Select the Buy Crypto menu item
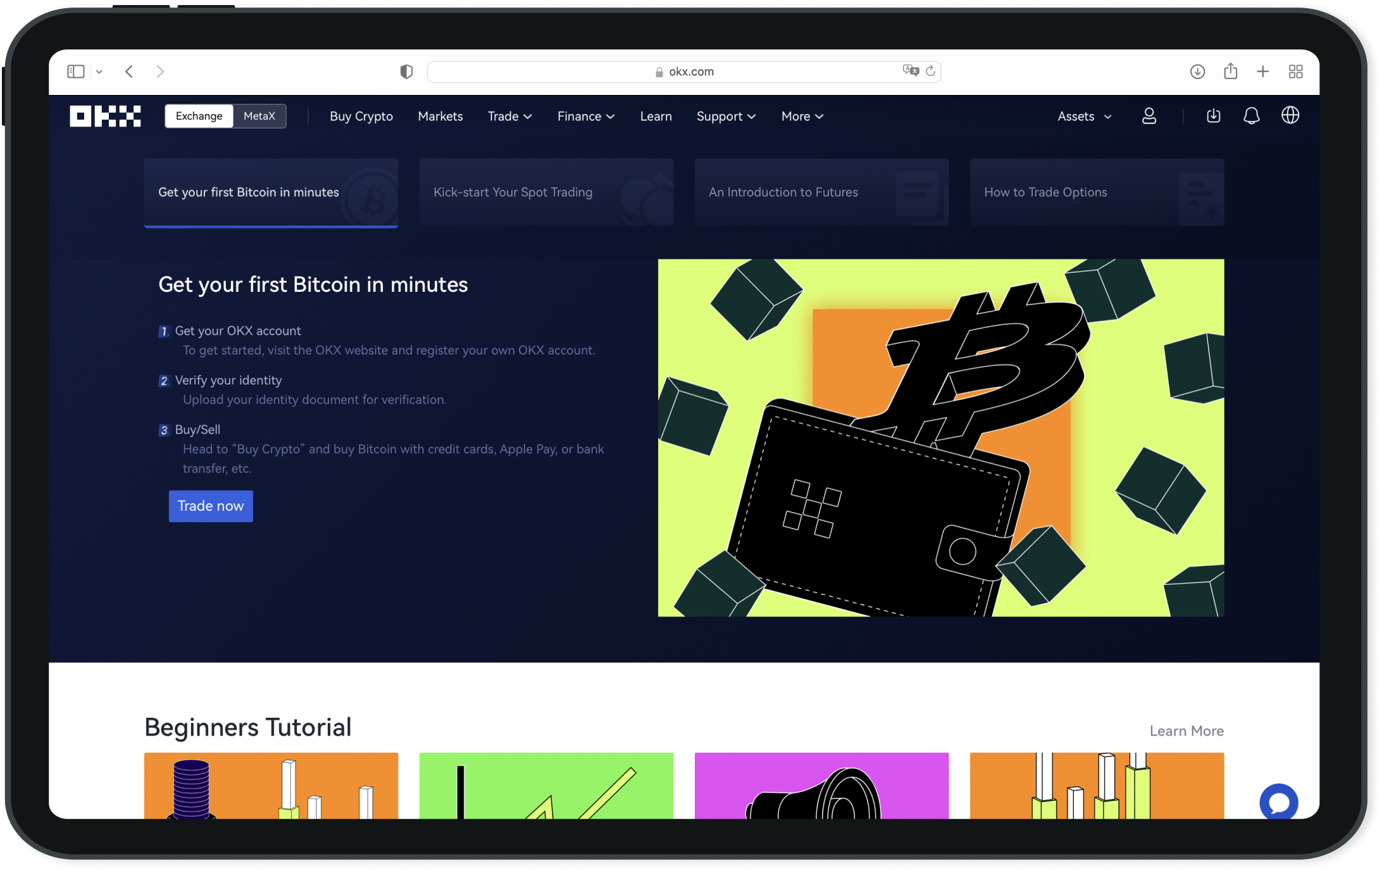 [361, 116]
